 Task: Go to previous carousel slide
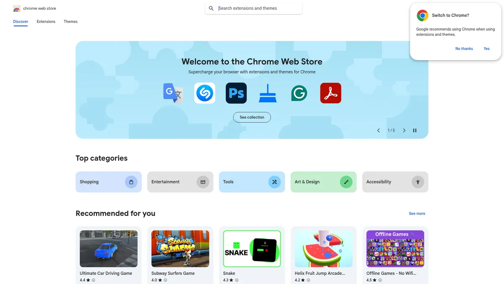[378, 130]
